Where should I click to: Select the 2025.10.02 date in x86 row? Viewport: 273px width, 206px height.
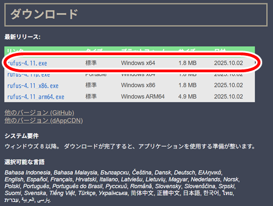click(229, 85)
